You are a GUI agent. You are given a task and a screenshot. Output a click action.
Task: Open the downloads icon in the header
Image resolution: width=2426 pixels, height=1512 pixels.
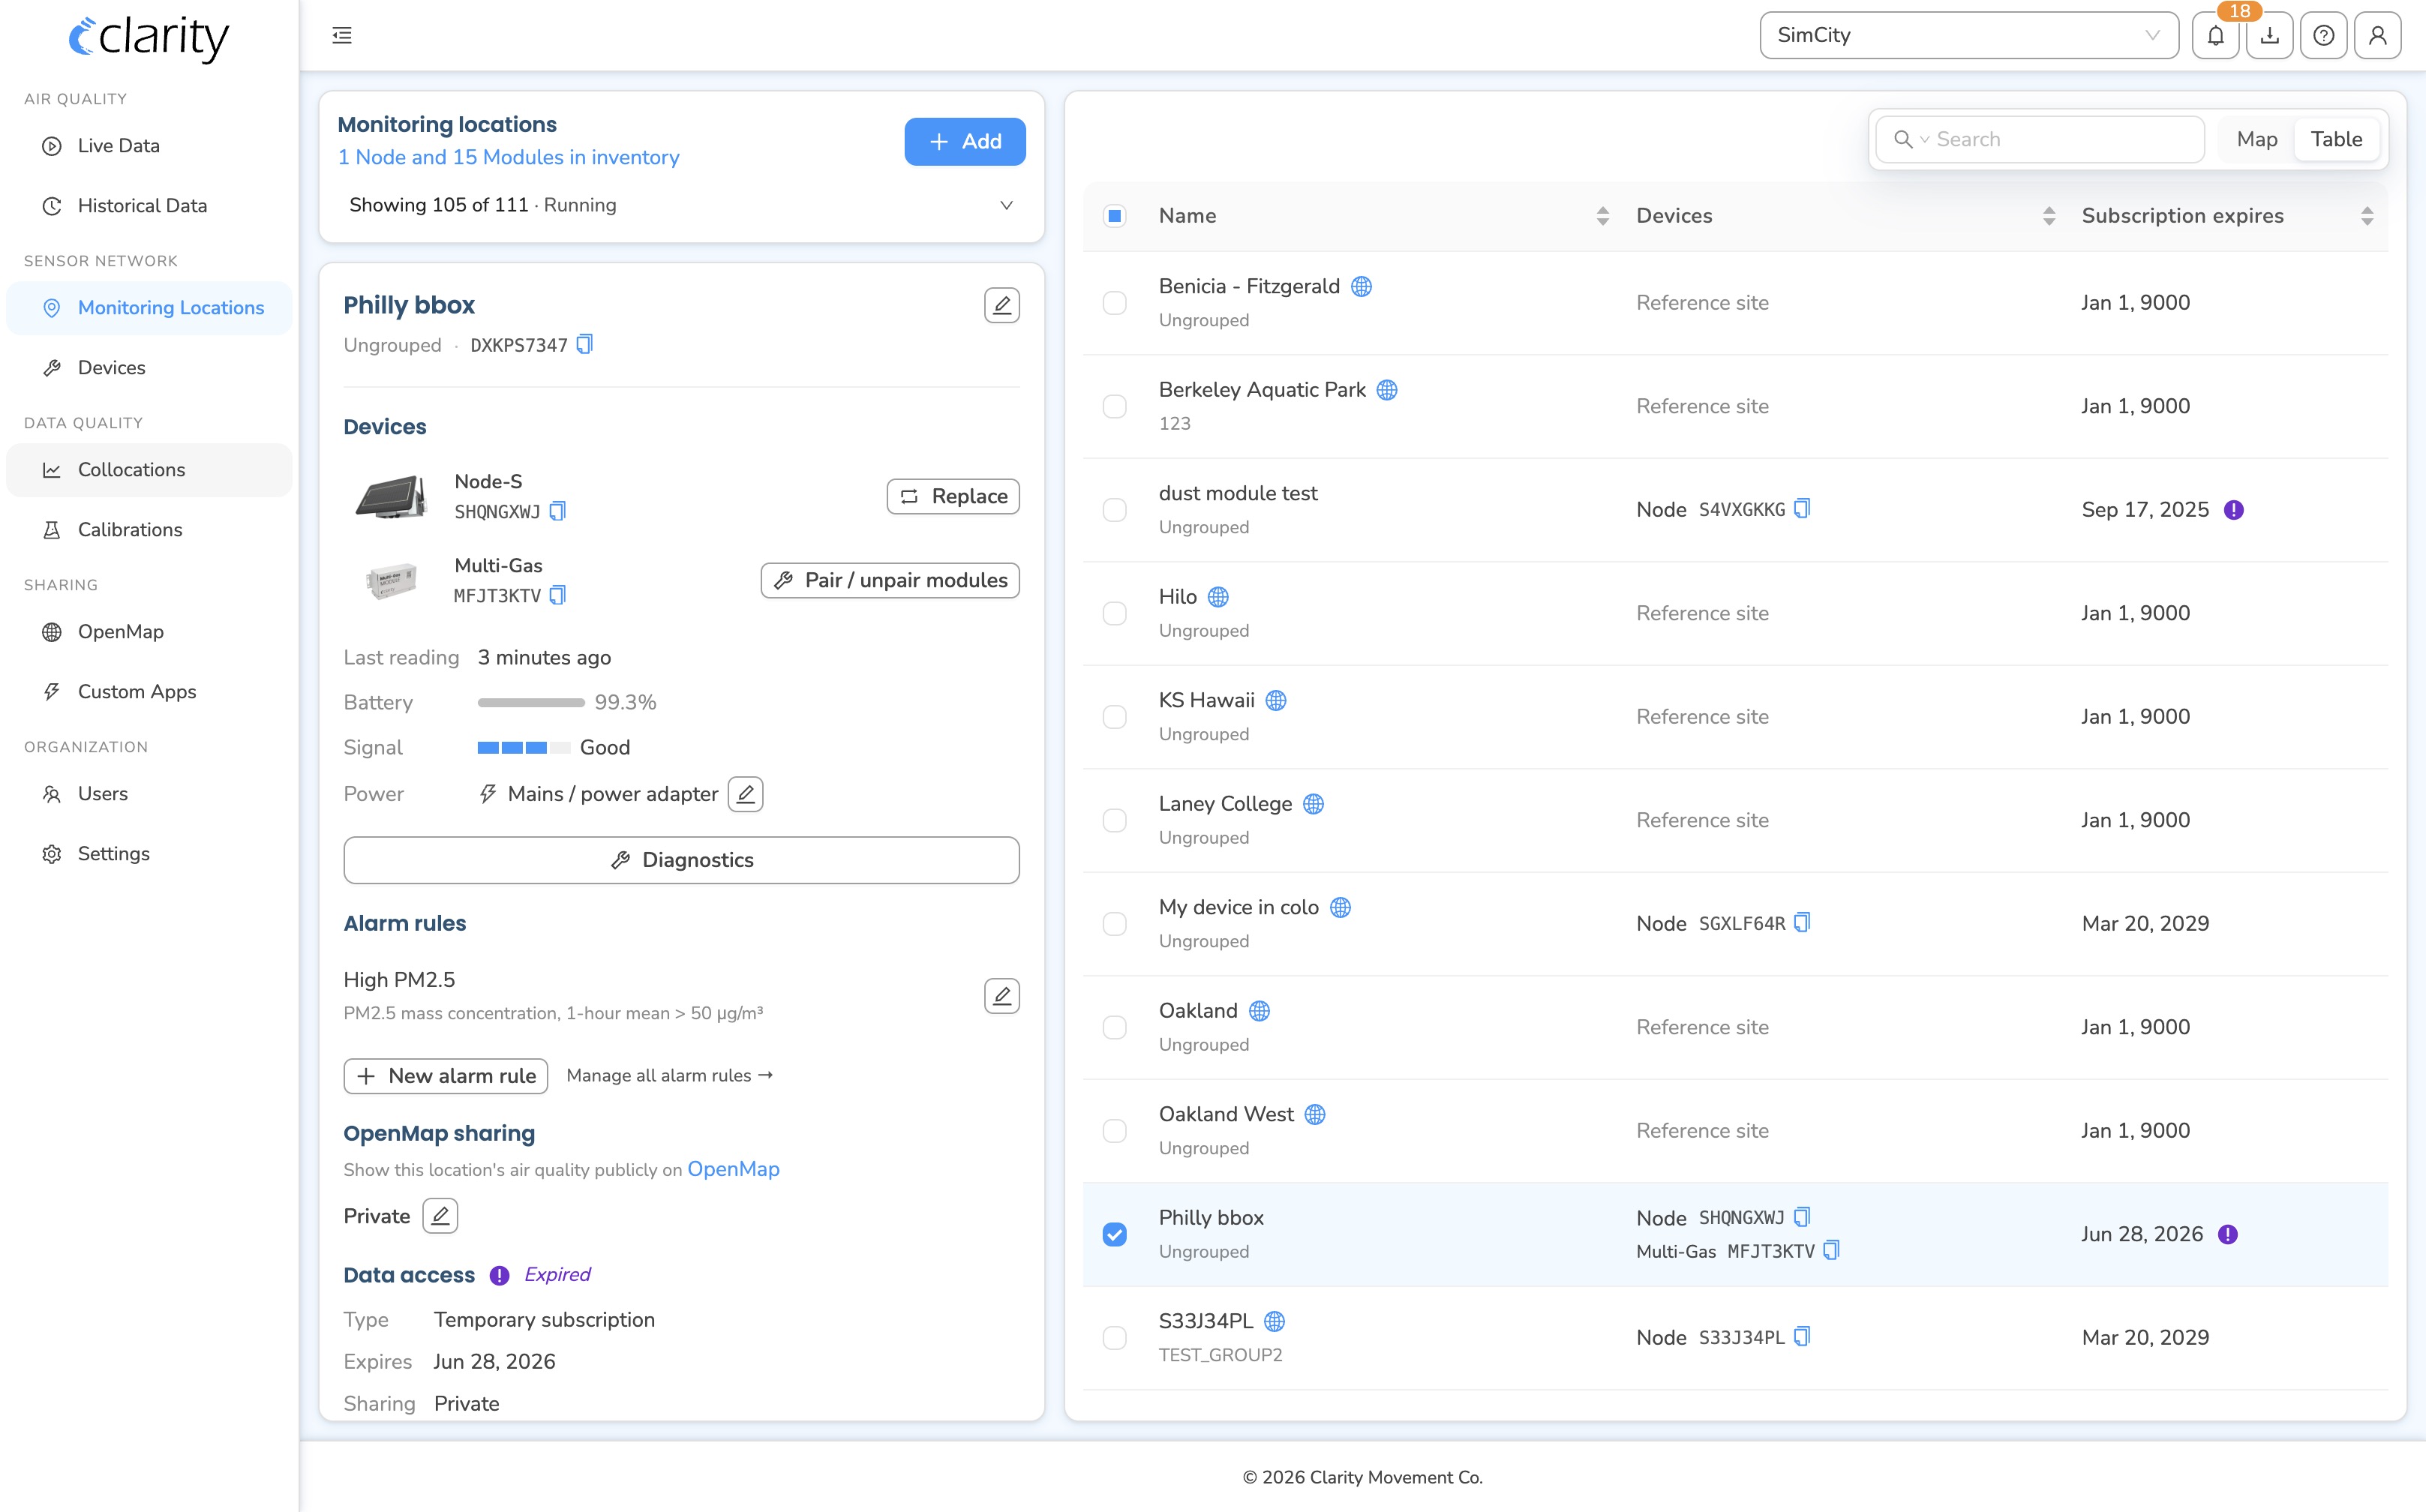coord(2270,36)
